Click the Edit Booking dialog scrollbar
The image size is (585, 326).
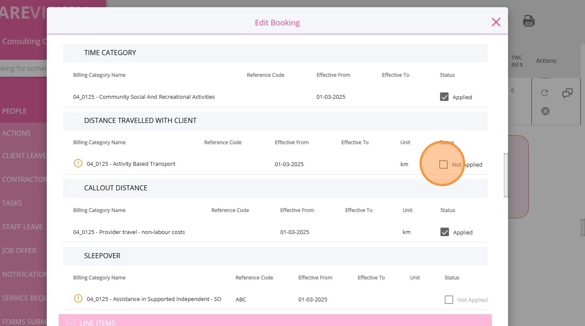point(505,175)
